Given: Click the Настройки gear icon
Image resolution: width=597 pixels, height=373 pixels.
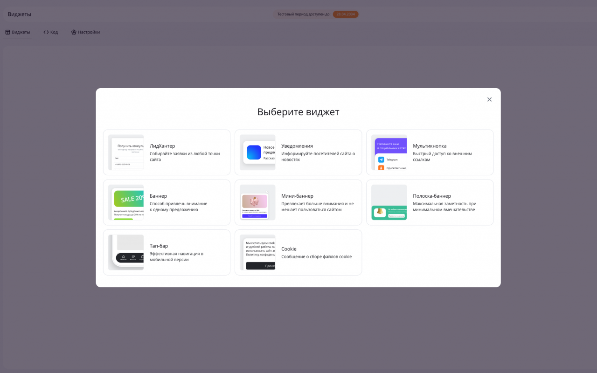Looking at the screenshot, I should 74,32.
